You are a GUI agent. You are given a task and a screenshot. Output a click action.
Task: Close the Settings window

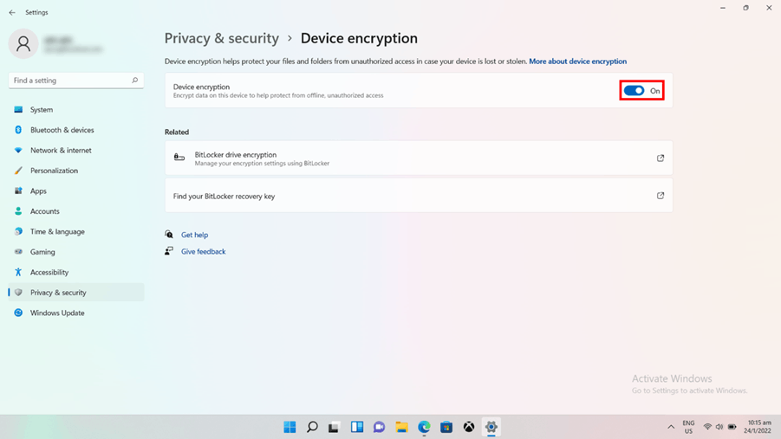pos(769,8)
